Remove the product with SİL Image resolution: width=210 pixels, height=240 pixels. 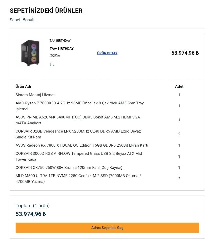pos(52,64)
